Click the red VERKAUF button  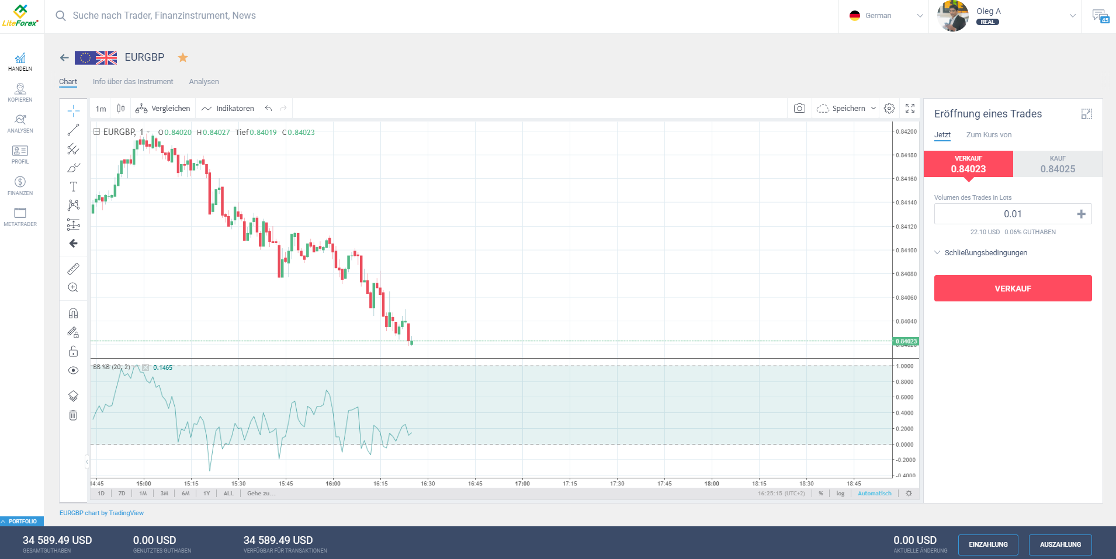[x=1013, y=288]
